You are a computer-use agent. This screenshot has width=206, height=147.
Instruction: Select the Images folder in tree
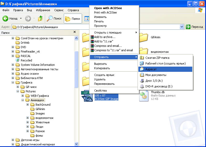(x=38, y=113)
